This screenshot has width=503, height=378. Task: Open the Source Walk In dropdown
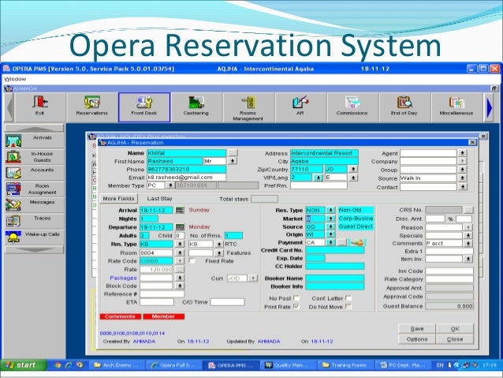tap(462, 178)
